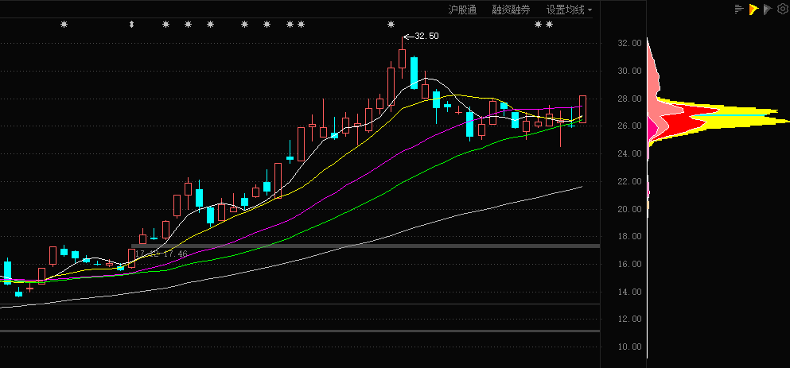Select the grey flame chip view icon
Image resolution: width=790 pixels, height=368 pixels.
click(x=768, y=9)
